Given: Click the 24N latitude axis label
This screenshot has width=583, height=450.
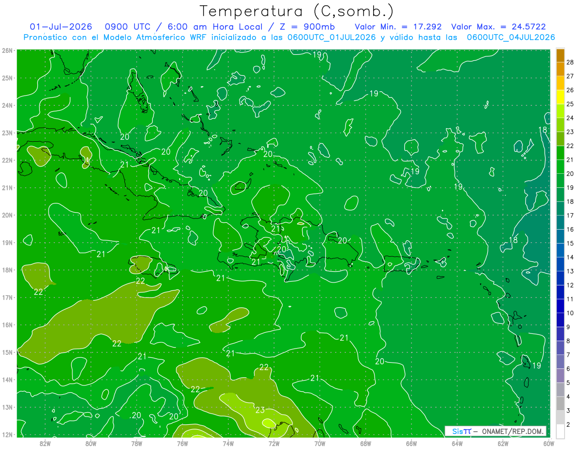Looking at the screenshot, I should click(7, 105).
